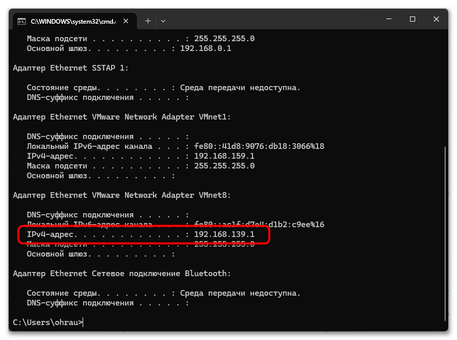This screenshot has width=457, height=340.
Task: Click the VMnet1 link-local IPv6 address
Action: coord(259,146)
